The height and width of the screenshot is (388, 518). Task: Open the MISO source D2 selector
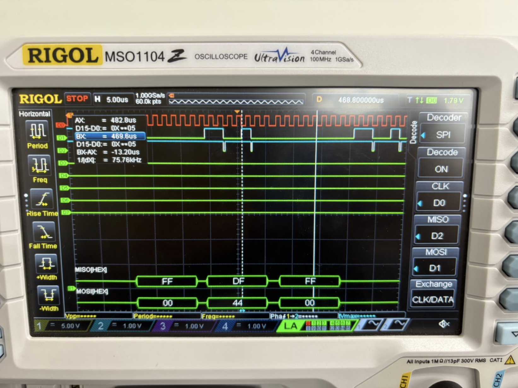click(437, 236)
